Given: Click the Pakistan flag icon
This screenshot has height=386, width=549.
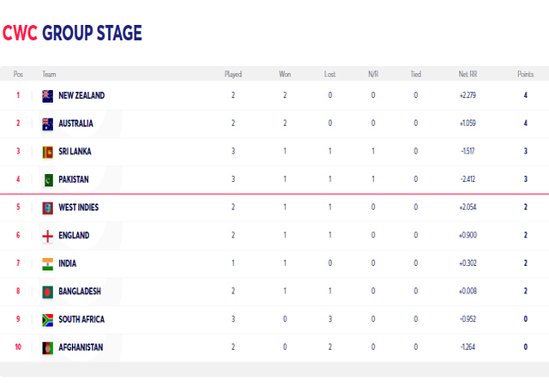Looking at the screenshot, I should coord(48,180).
